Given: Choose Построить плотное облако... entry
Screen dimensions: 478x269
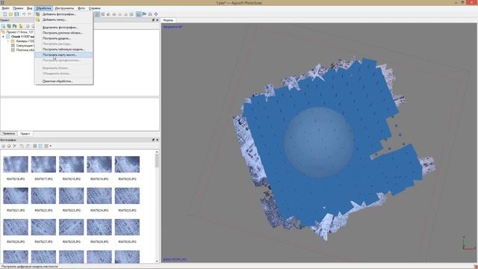Looking at the screenshot, I should (x=63, y=33).
